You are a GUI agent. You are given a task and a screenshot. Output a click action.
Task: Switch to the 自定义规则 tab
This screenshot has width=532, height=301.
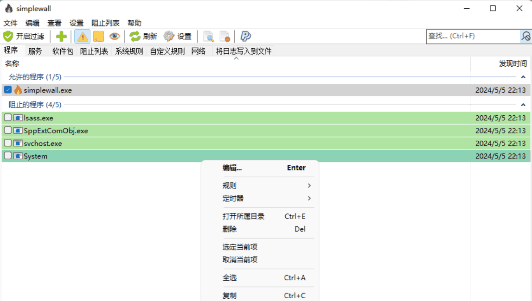pos(167,51)
